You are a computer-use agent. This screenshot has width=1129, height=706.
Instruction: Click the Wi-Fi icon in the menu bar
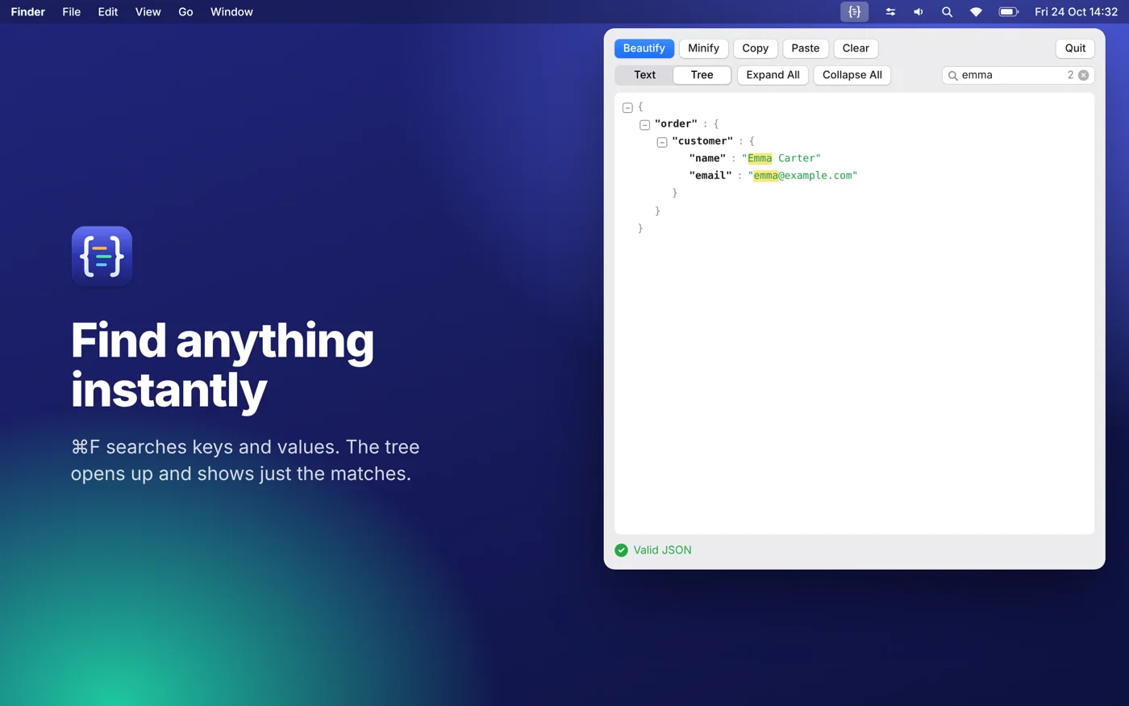pos(976,12)
